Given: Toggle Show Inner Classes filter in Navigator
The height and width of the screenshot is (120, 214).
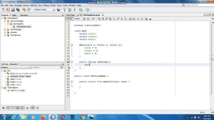Looking at the screenshot, I should coord(22,108).
